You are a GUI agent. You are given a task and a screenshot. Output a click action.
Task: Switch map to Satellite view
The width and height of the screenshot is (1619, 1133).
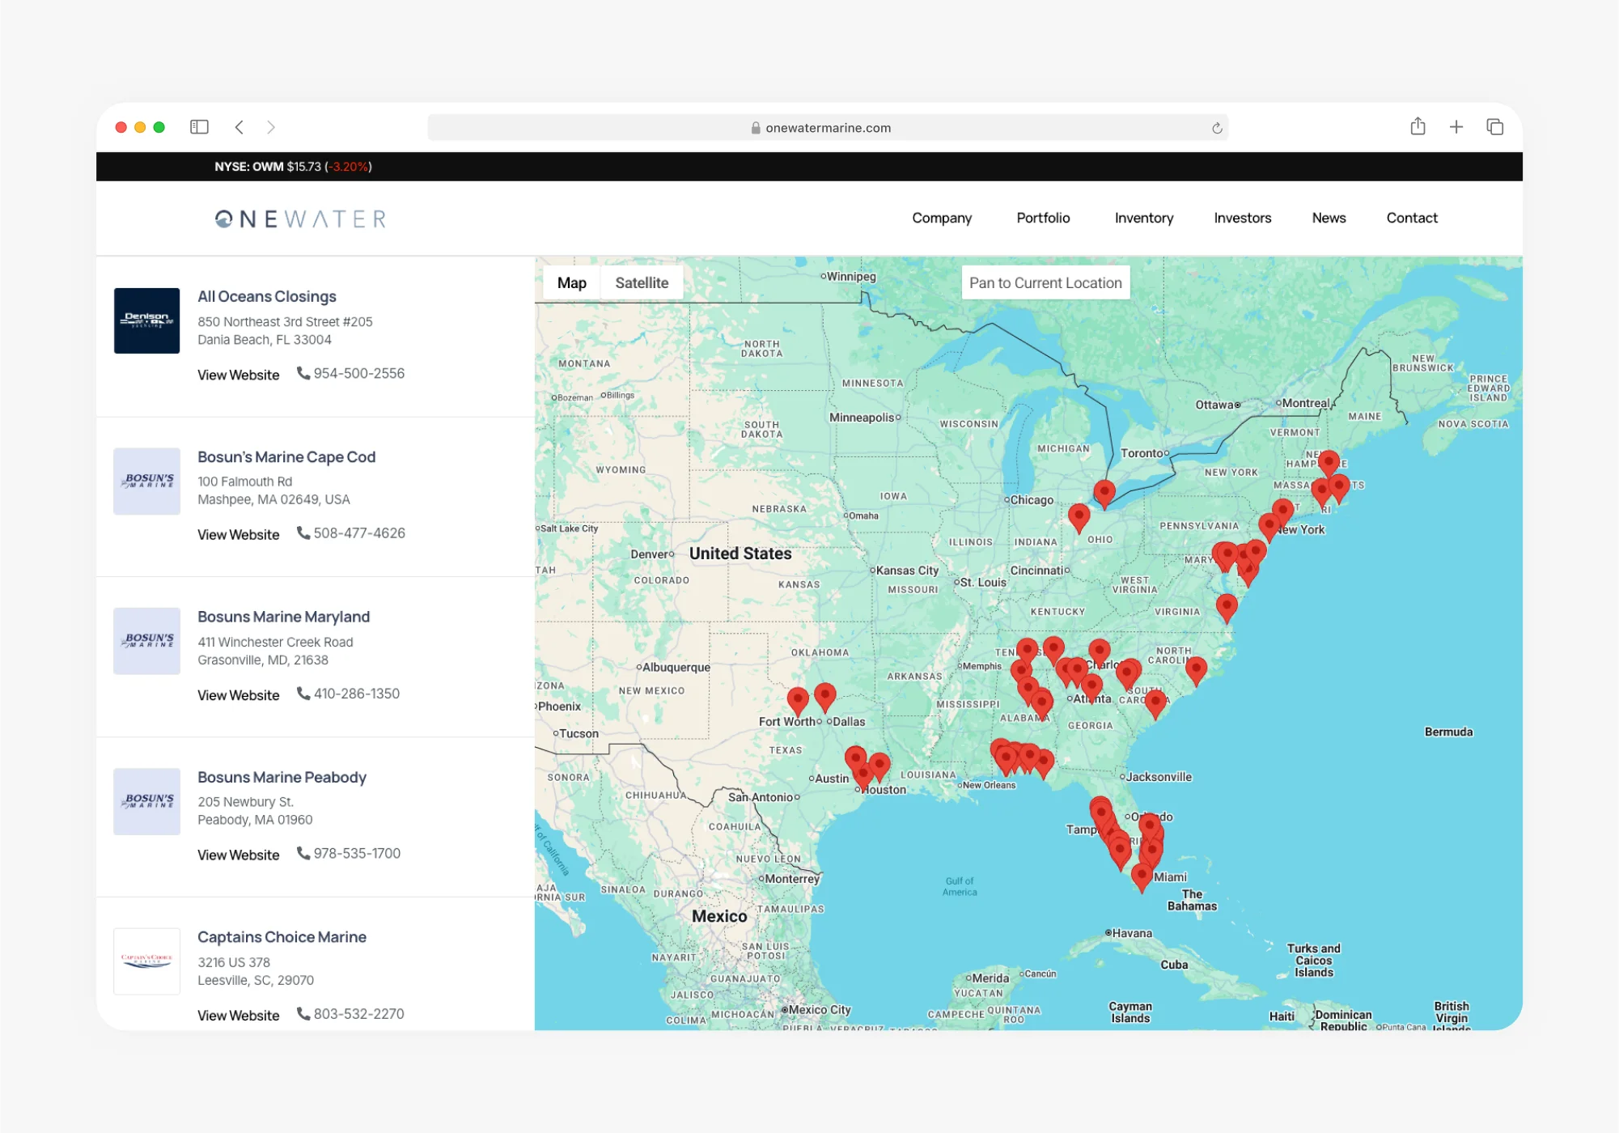point(642,282)
